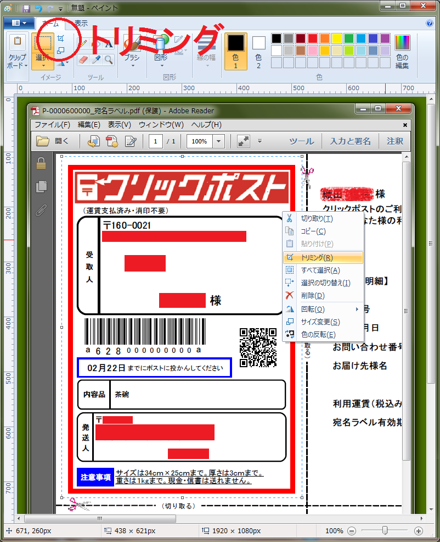Open the 回転(O) submenu in the context menu
This screenshot has width=440, height=542.
pos(323,309)
